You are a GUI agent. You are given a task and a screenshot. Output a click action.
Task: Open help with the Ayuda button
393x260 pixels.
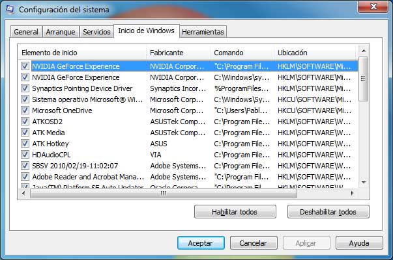coord(359,243)
